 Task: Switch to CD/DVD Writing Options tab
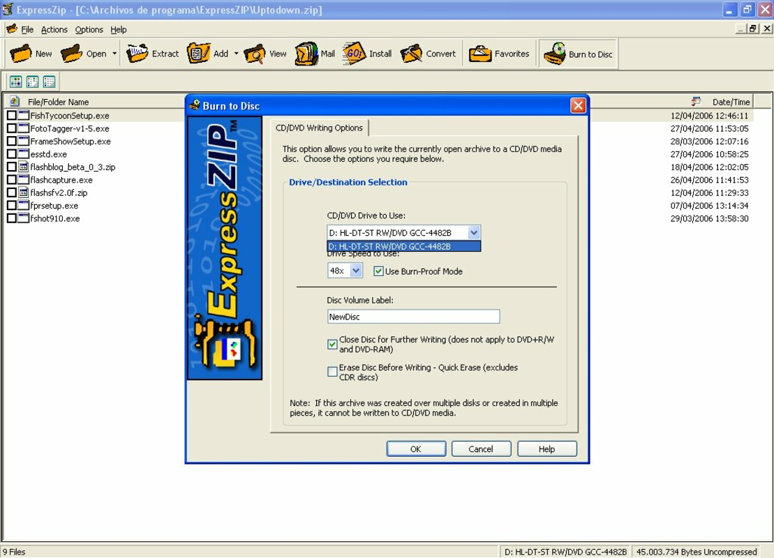320,128
